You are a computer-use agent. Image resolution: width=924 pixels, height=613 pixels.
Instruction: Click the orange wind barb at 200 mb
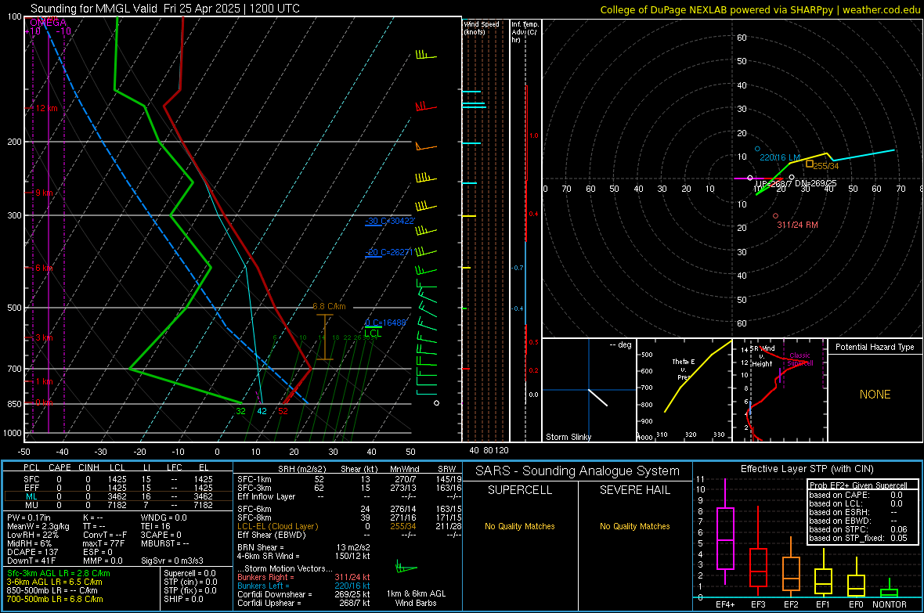[425, 146]
